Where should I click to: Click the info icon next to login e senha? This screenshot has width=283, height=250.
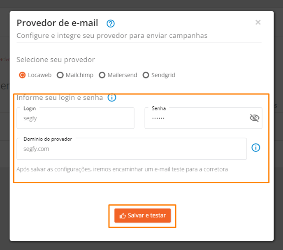coord(112,97)
